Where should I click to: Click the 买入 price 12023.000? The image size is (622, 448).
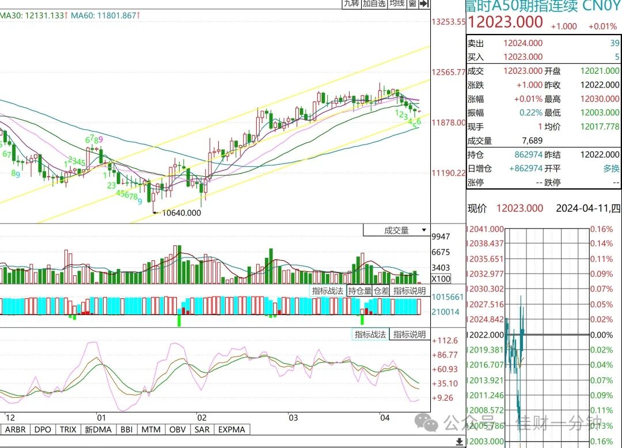[523, 56]
